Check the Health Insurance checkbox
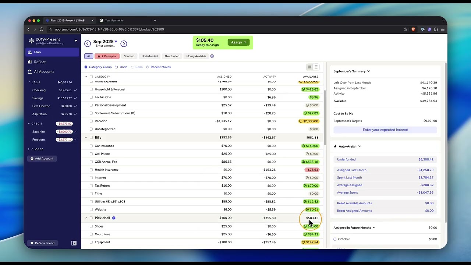This screenshot has width=471, height=265. coord(91,170)
